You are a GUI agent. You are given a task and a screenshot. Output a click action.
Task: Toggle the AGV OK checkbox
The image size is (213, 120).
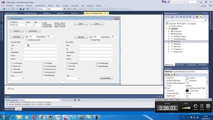(67, 66)
